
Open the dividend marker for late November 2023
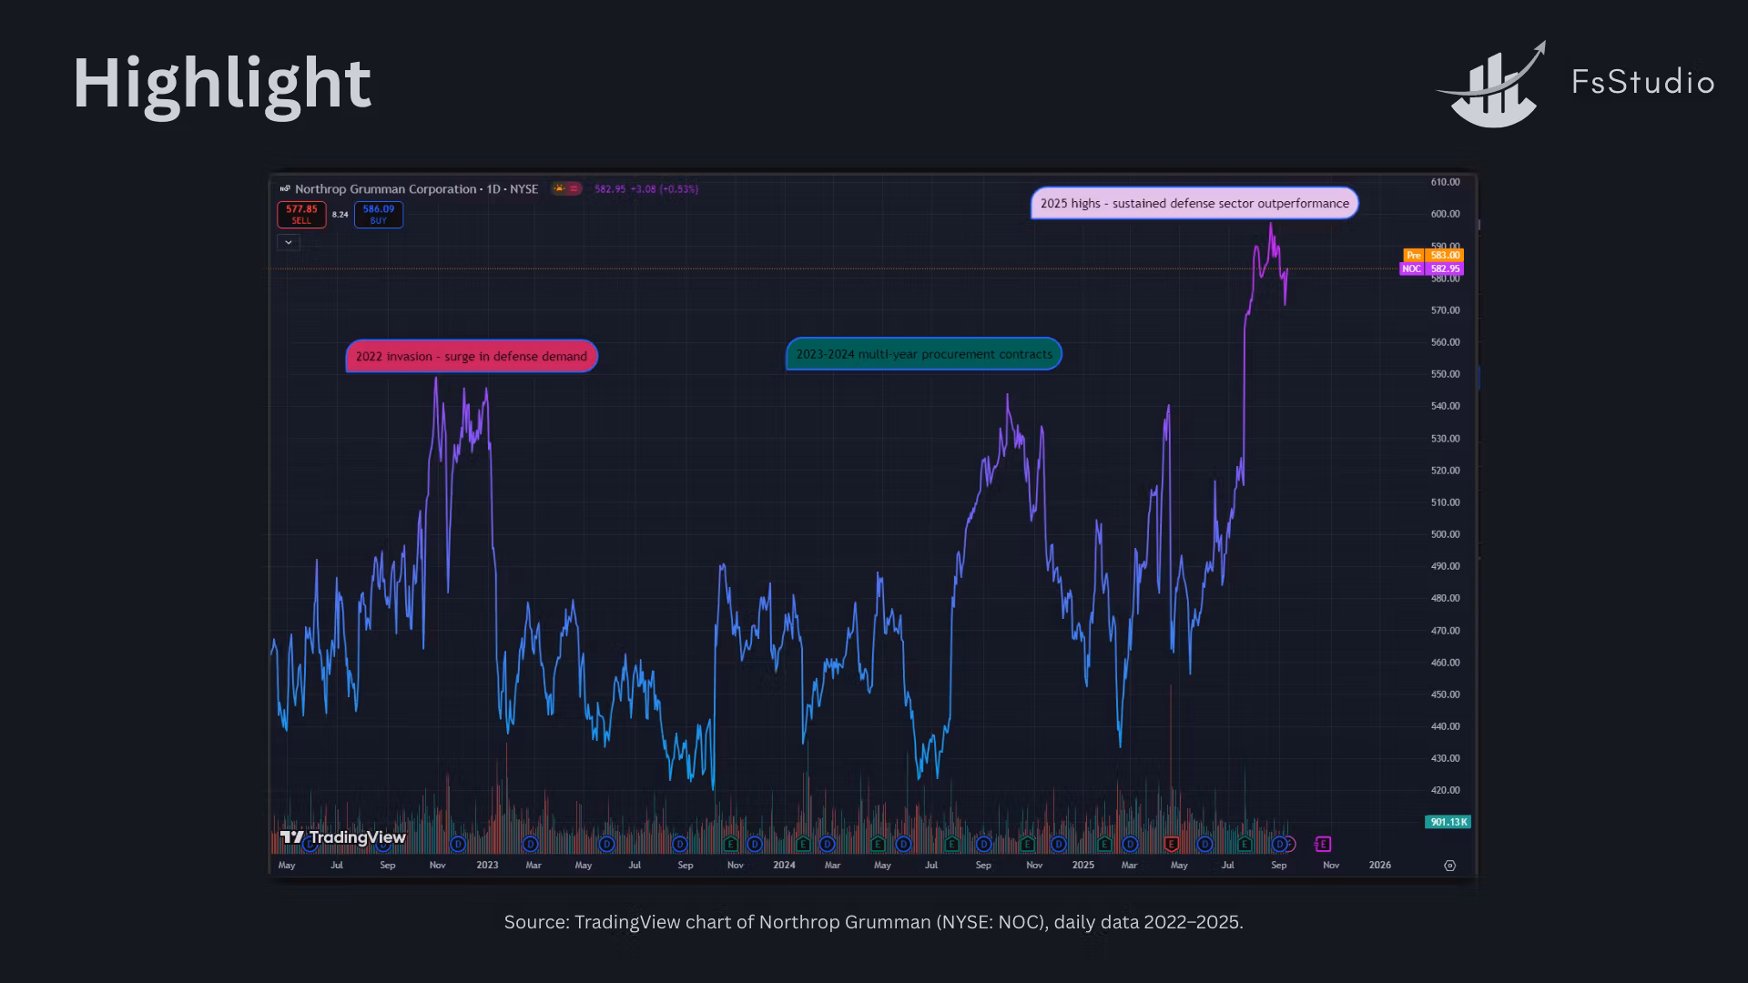754,845
